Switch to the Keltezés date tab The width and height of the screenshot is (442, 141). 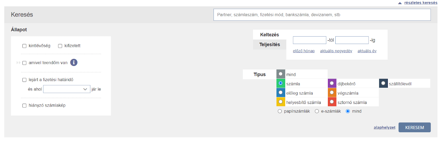tap(270, 35)
